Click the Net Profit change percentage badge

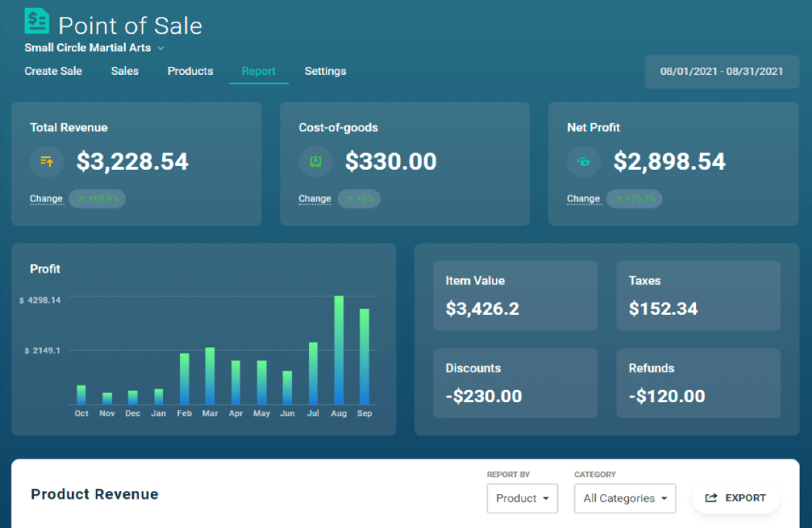pyautogui.click(x=634, y=198)
